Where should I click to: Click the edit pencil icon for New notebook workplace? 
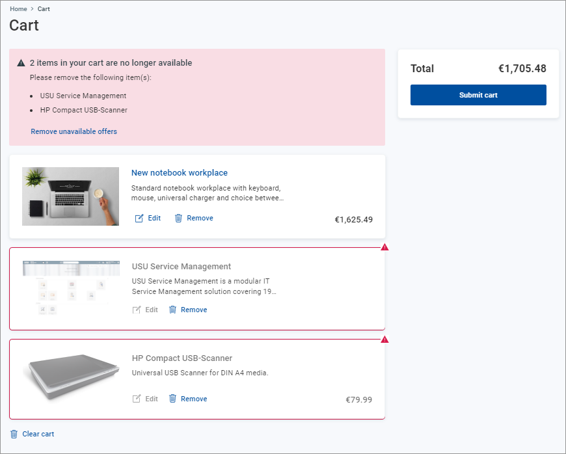click(139, 219)
